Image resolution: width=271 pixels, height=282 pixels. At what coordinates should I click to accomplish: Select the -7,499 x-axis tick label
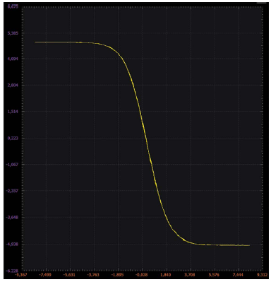46,275
